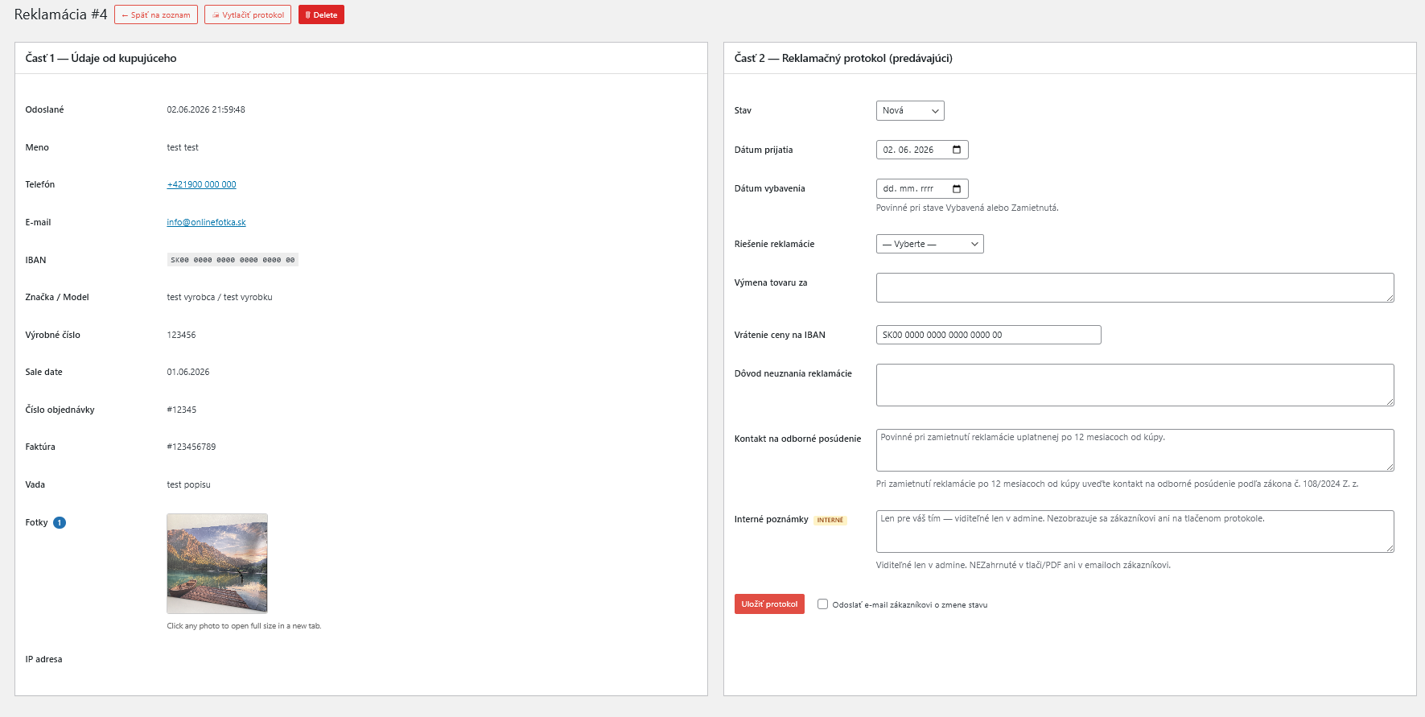Select the invoice number #123456789
This screenshot has height=717, width=1425.
point(191,447)
